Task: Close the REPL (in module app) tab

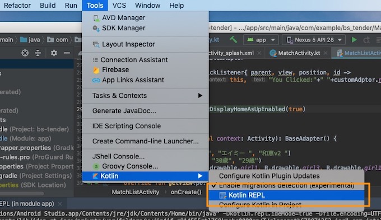Action: click(x=60, y=204)
